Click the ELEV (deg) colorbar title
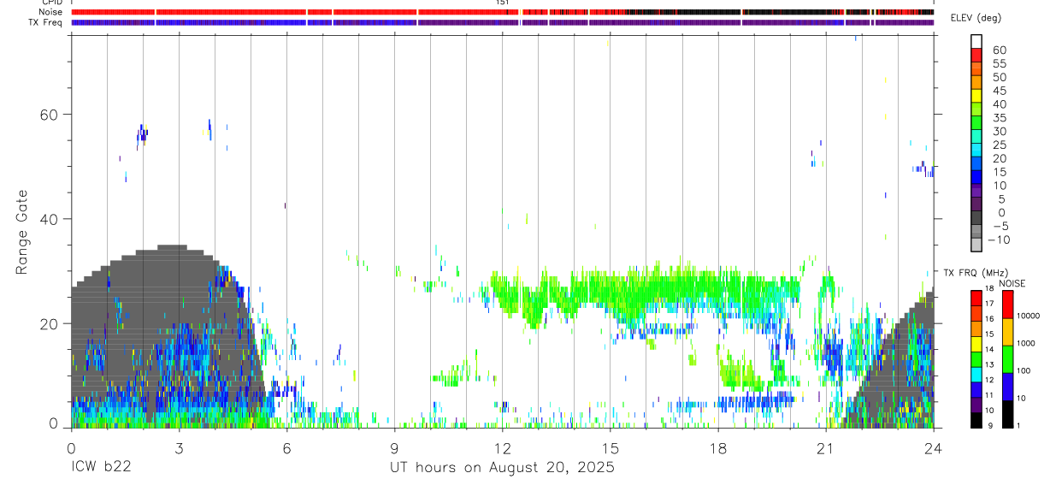The image size is (1050, 485). [976, 18]
